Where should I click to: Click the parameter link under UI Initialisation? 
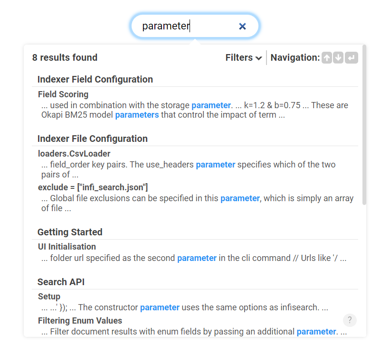click(197, 258)
